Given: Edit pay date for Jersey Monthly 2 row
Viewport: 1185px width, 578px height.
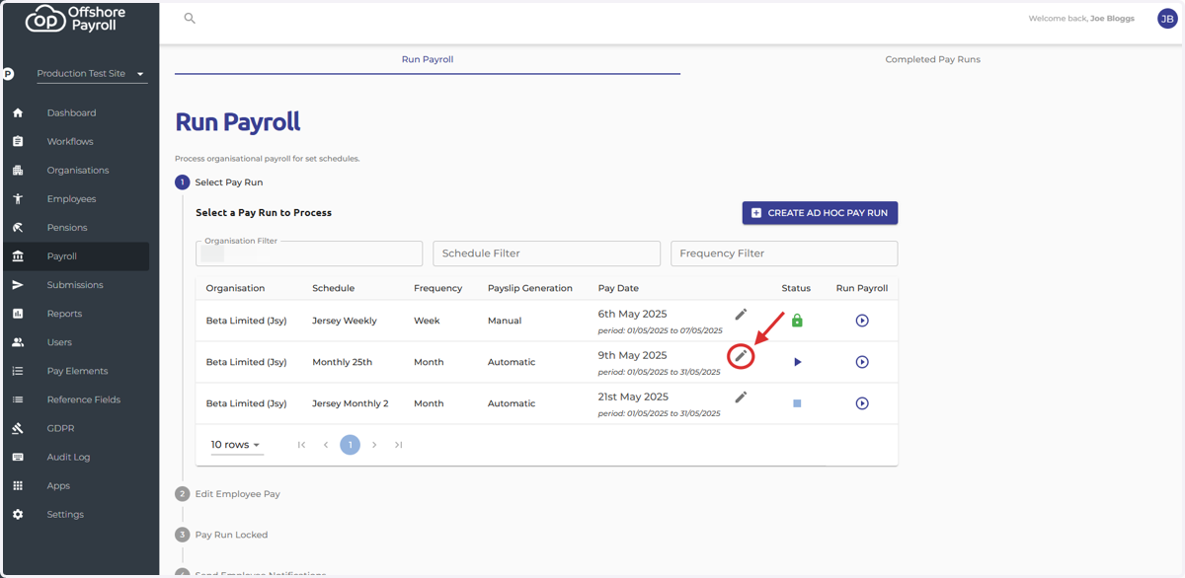Looking at the screenshot, I should 741,397.
